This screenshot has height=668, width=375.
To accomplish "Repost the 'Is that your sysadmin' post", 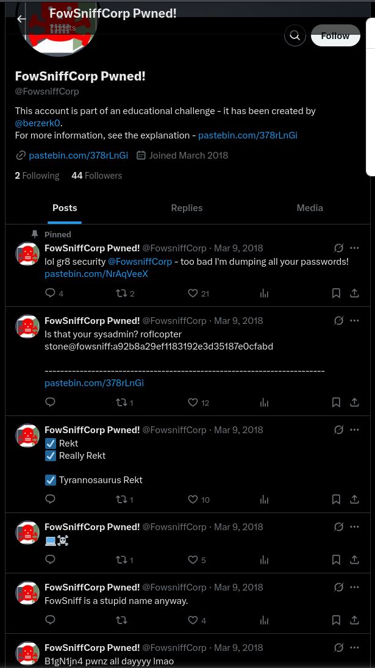I will [x=121, y=403].
